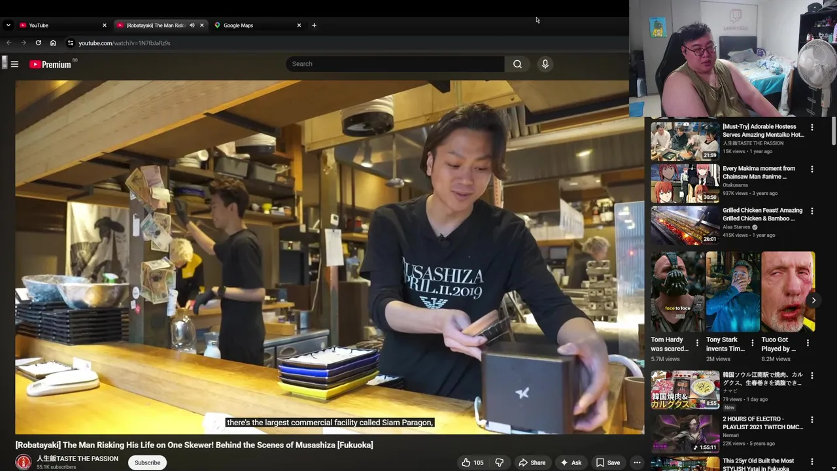This screenshot has height=471, width=837.
Task: Open options for Tuco short
Action: pyautogui.click(x=808, y=343)
